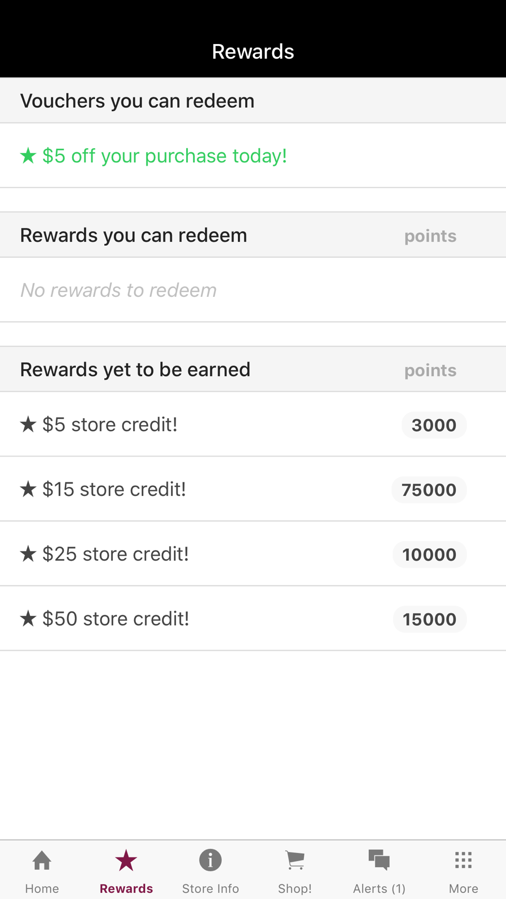
Task: Redeem the $5 off your purchase voucher
Action: (x=164, y=156)
